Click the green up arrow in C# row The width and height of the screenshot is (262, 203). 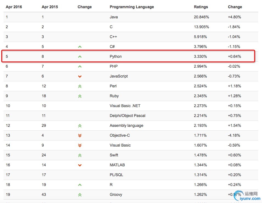80,47
